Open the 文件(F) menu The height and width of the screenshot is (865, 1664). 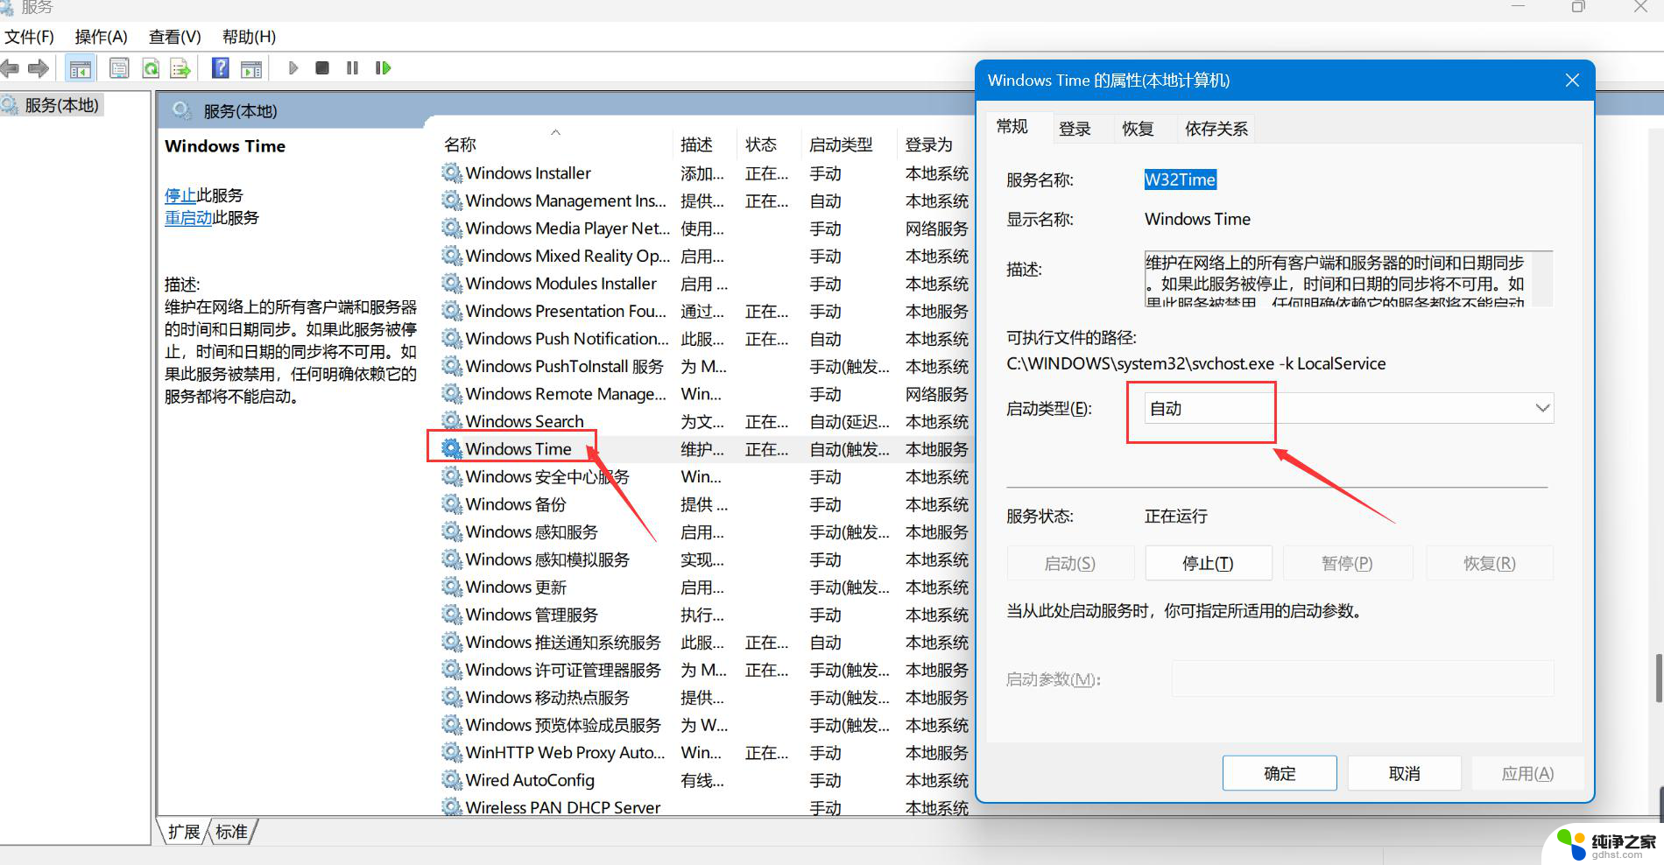[29, 37]
